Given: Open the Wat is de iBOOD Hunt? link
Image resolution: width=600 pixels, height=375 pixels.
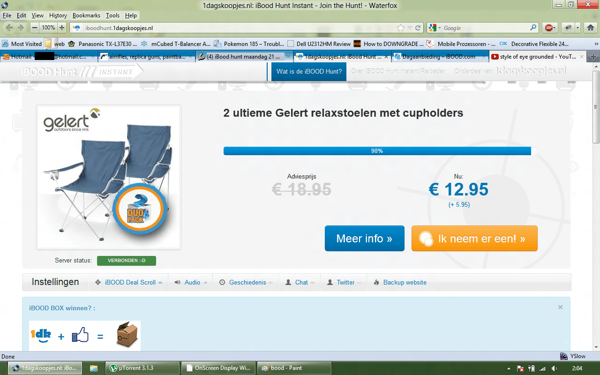Looking at the screenshot, I should pyautogui.click(x=309, y=72).
